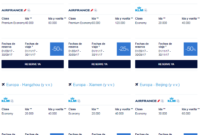Select 'Economy' class text in the Beijing card

(141, 113)
